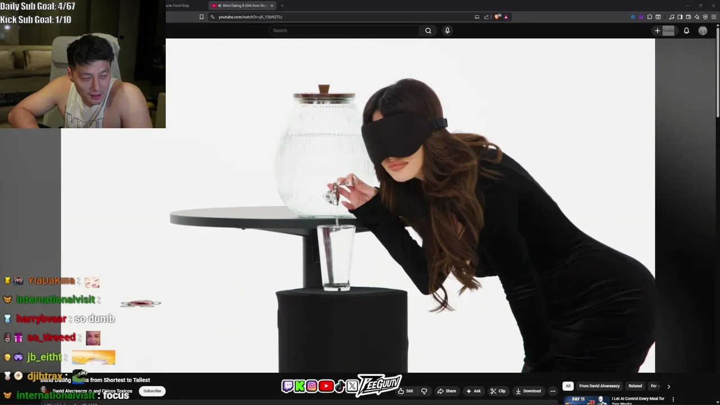Open the YouTube account avatar menu

703,30
